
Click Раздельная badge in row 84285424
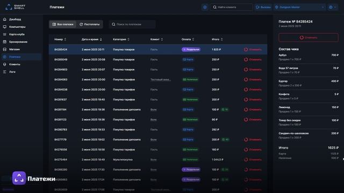click(x=191, y=49)
